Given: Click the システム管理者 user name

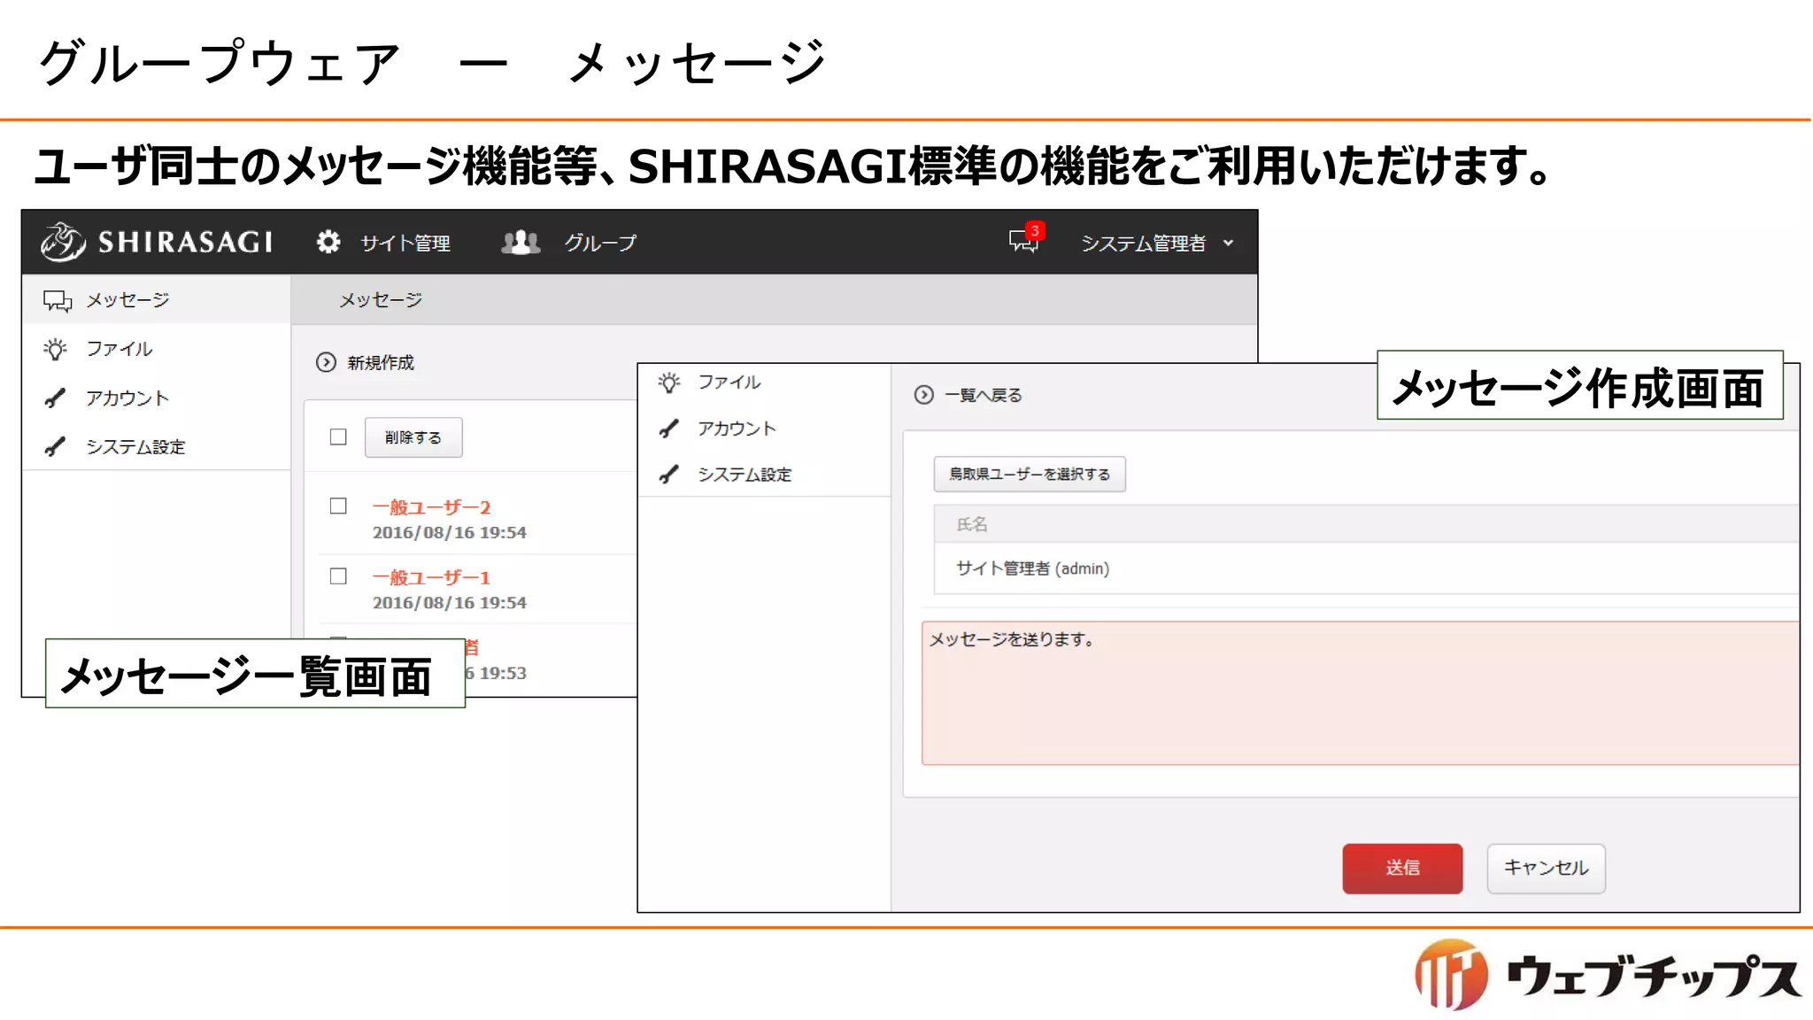Looking at the screenshot, I should click(1143, 243).
